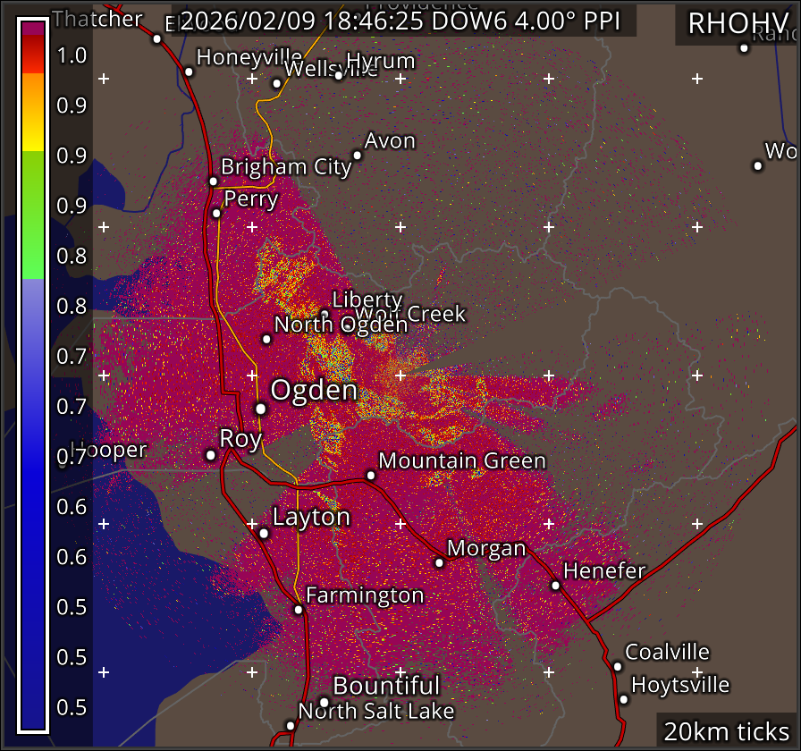Select the Henefer location marker
The height and width of the screenshot is (751, 801).
point(555,586)
